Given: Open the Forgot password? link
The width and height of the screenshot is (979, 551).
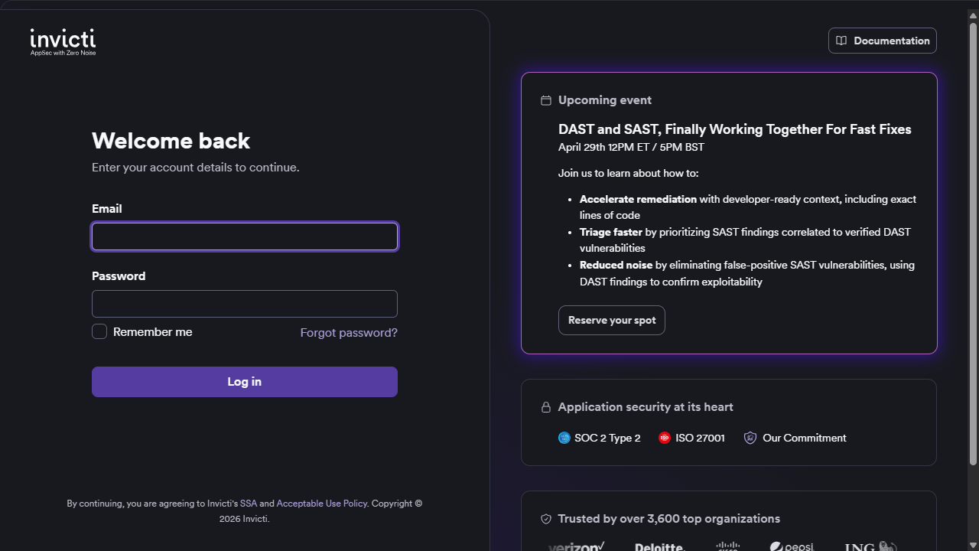Looking at the screenshot, I should (349, 333).
